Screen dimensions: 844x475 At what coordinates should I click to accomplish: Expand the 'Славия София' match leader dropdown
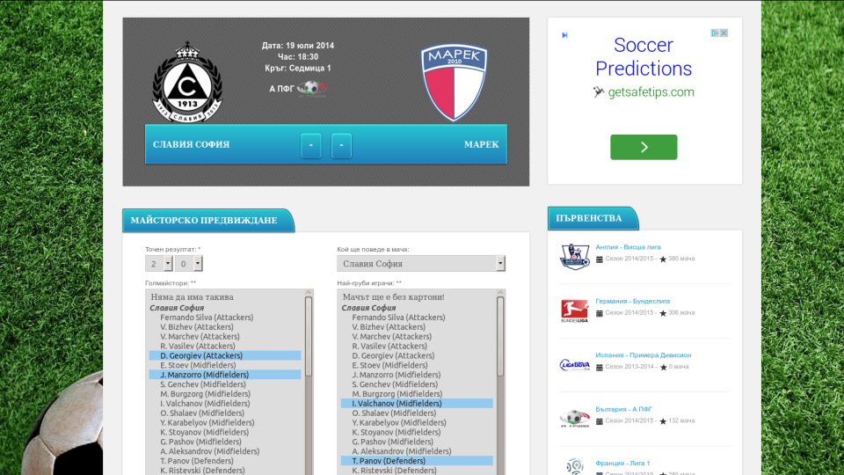click(x=421, y=263)
